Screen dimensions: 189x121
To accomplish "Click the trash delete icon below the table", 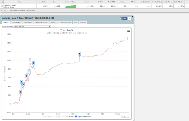I will coord(2,11).
